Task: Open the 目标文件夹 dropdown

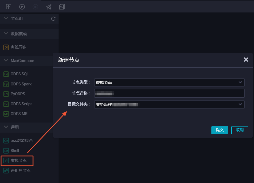Action: point(169,104)
